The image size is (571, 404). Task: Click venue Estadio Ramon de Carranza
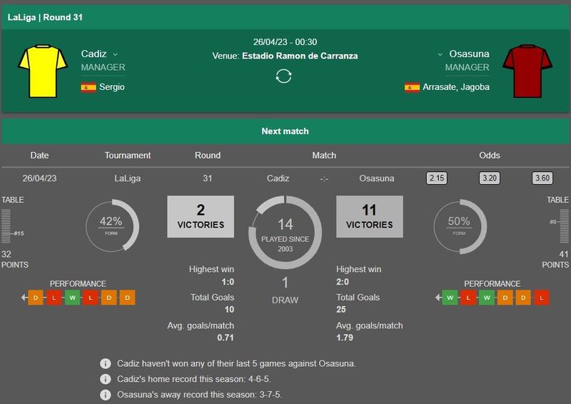click(x=300, y=56)
